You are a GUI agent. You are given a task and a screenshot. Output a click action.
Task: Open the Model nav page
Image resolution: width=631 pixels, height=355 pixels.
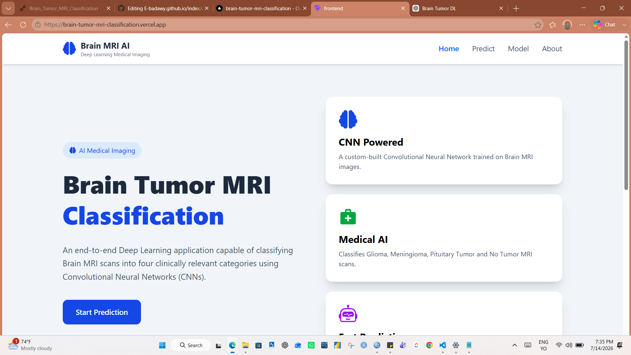[x=518, y=49]
